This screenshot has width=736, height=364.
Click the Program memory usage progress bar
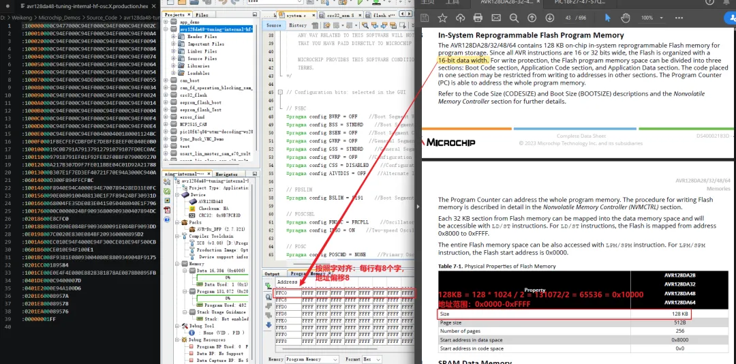tap(221, 299)
